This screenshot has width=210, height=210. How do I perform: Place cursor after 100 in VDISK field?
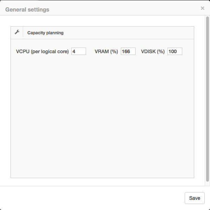177,51
